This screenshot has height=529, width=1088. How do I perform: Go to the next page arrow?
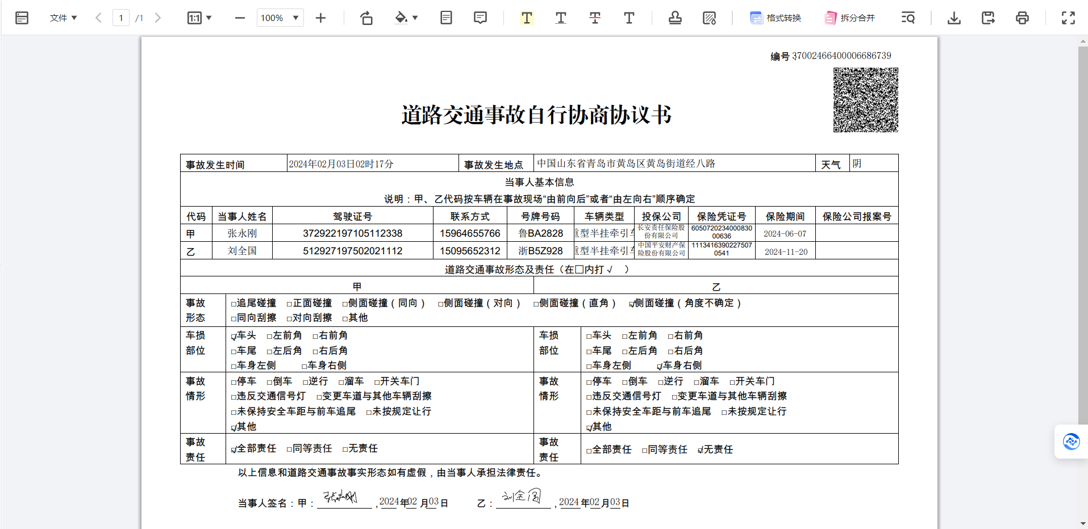pyautogui.click(x=158, y=18)
